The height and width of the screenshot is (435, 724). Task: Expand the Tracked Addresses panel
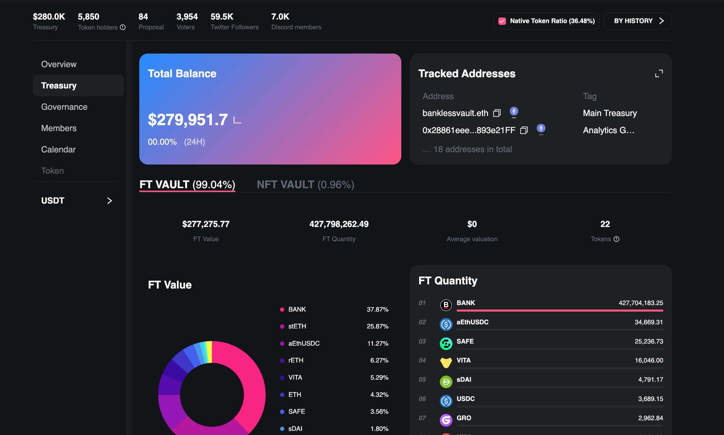(659, 74)
